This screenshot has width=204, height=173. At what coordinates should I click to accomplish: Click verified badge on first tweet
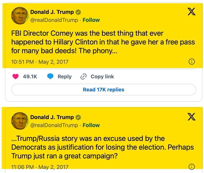tap(78, 12)
